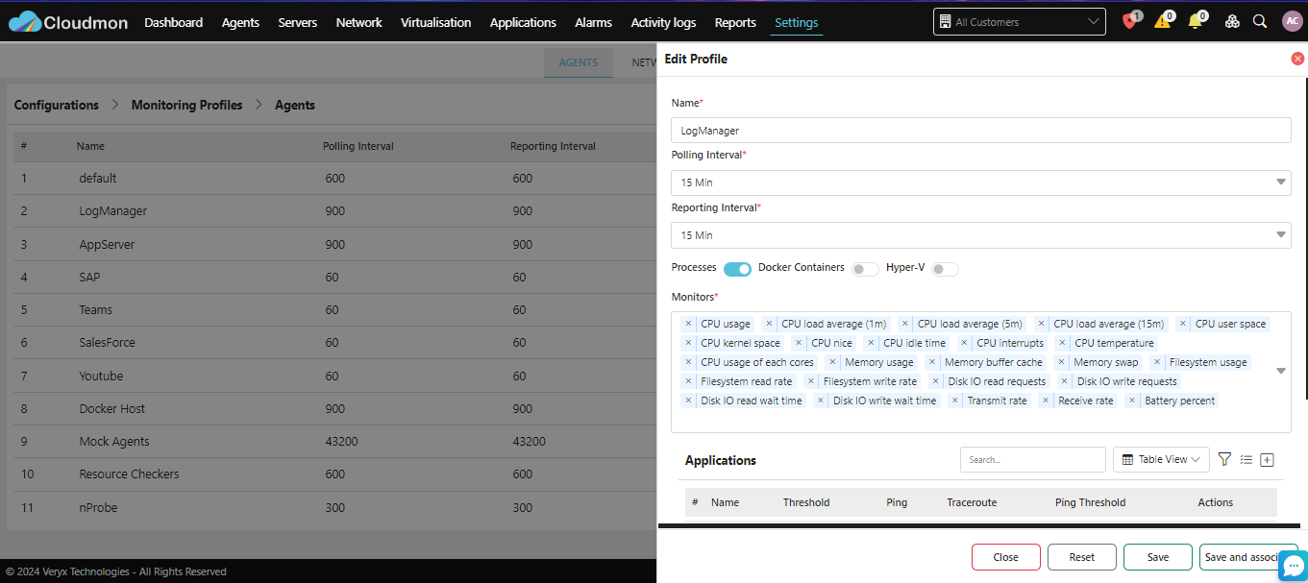Remove the CPU nice tag
Screen dimensions: 1308x583
pos(799,343)
